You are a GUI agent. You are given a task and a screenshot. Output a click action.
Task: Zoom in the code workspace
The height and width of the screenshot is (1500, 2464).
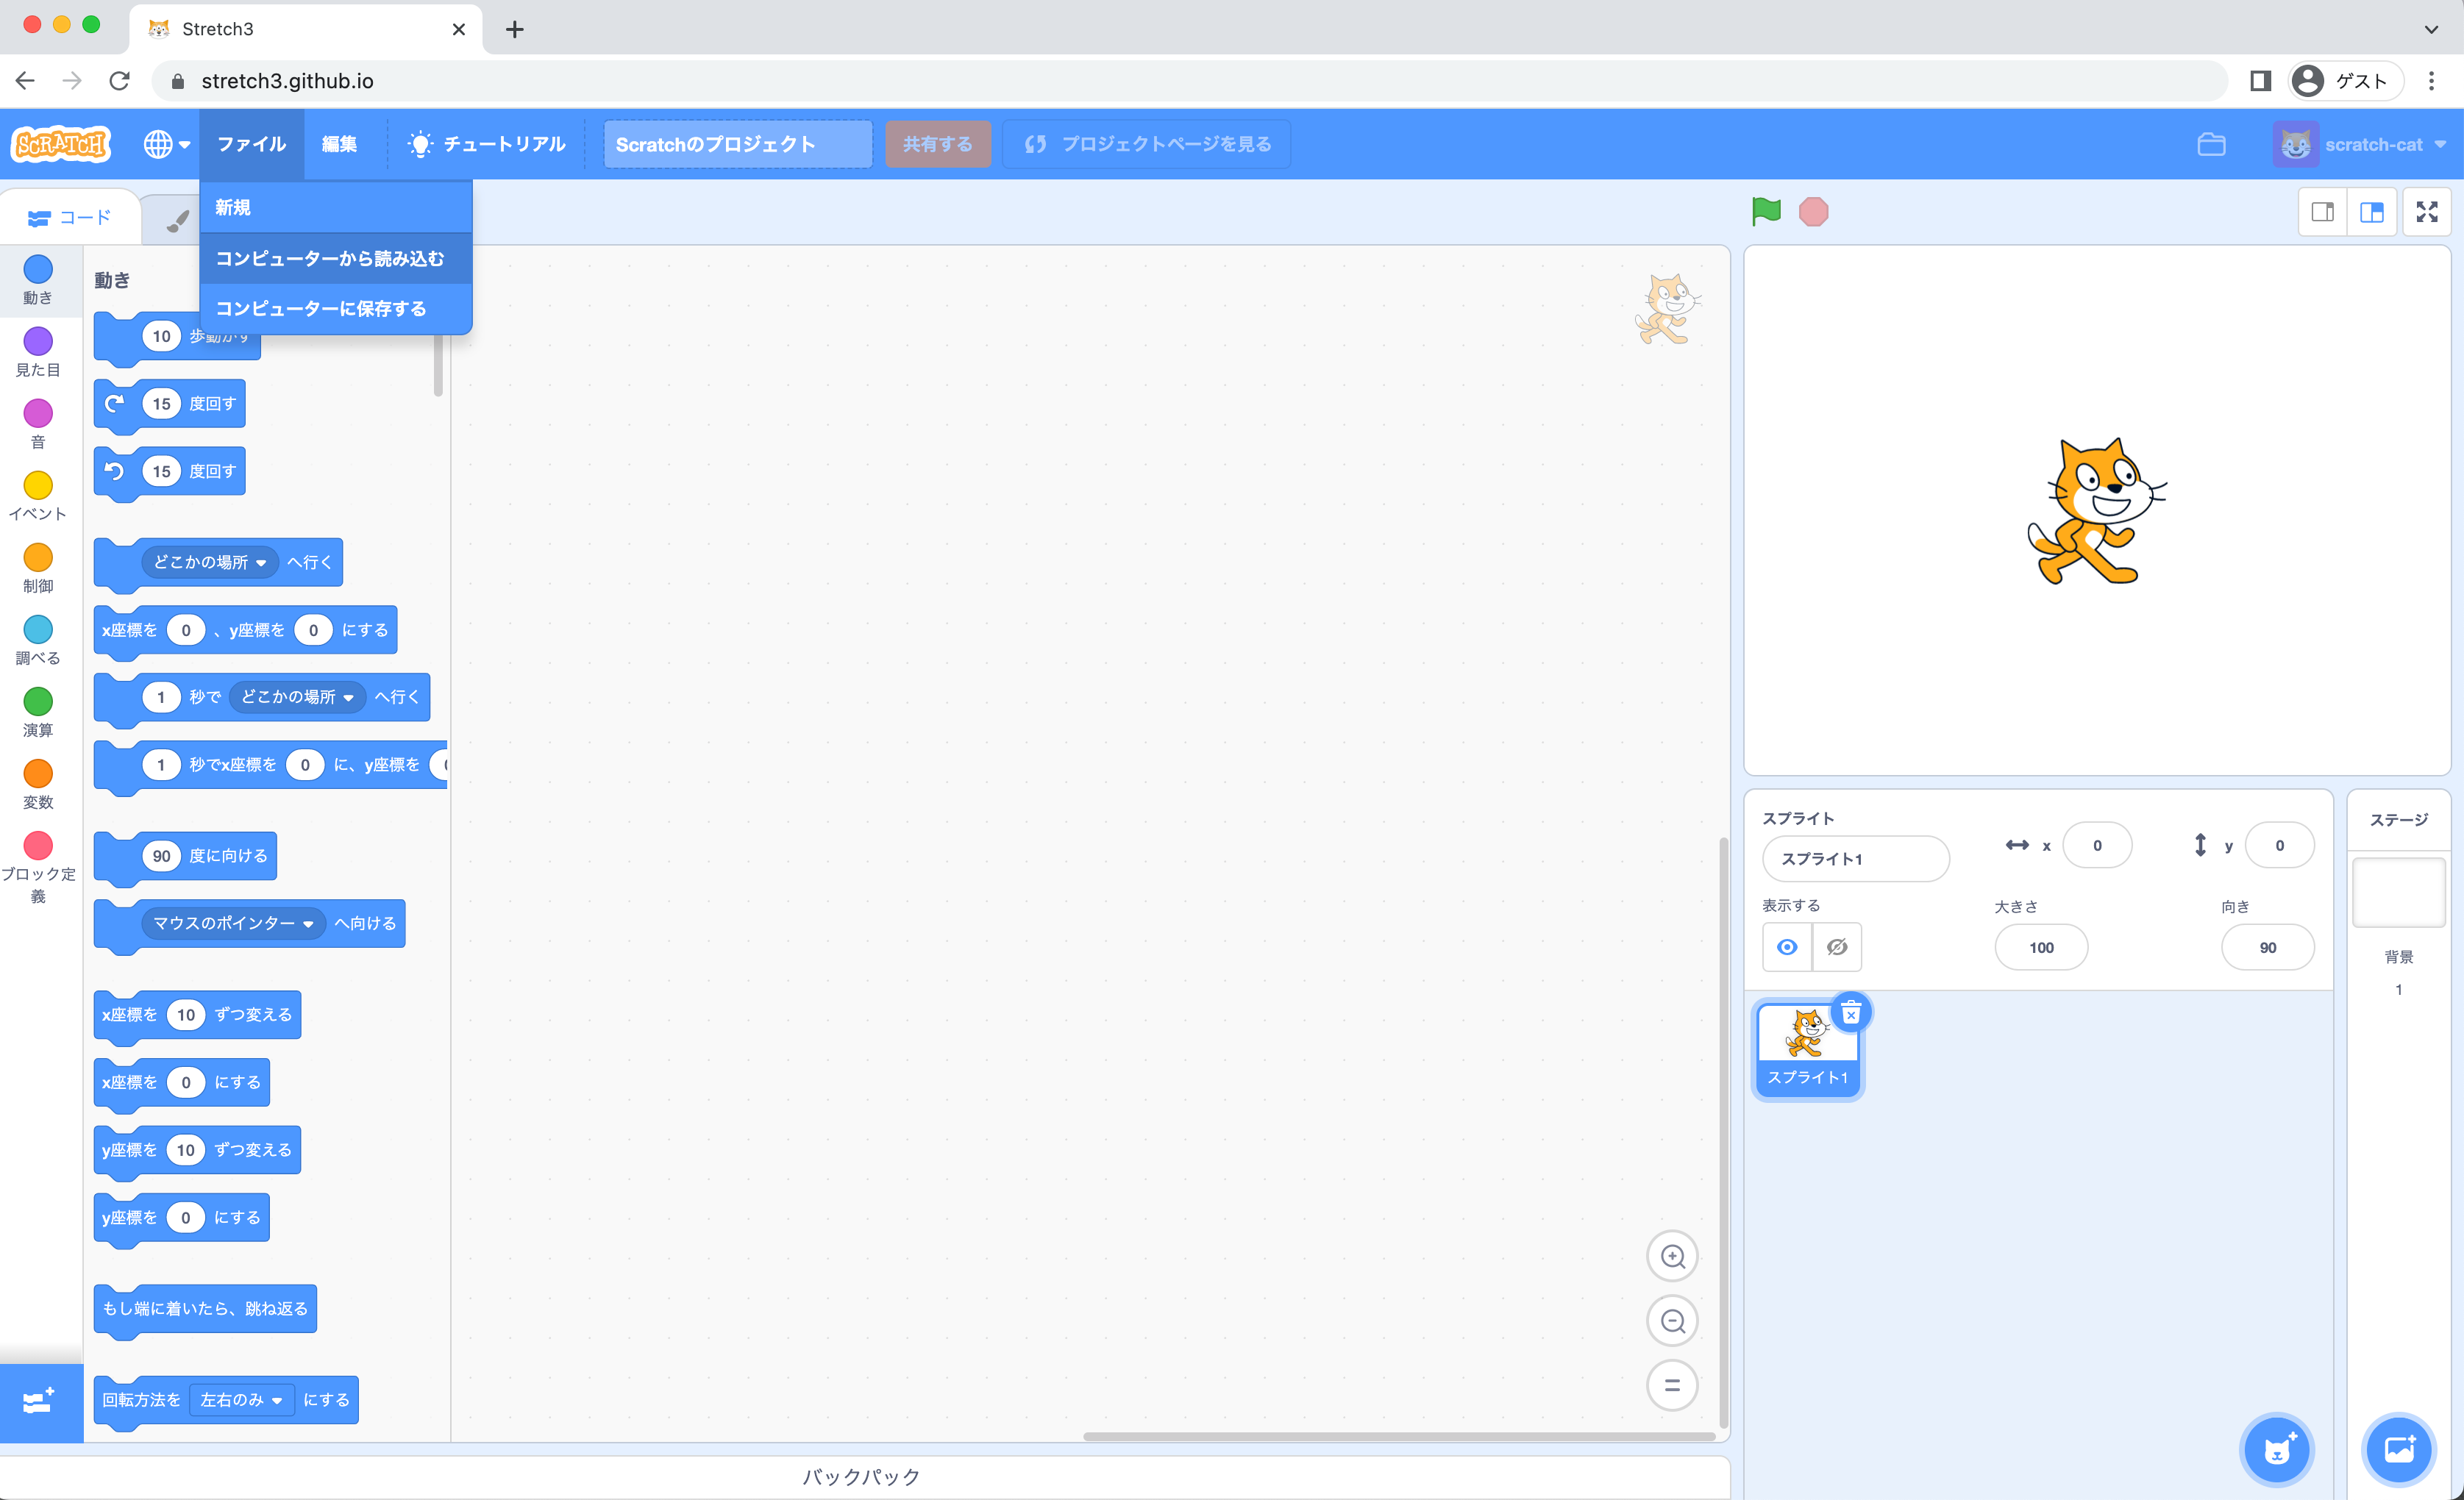click(x=1672, y=1256)
